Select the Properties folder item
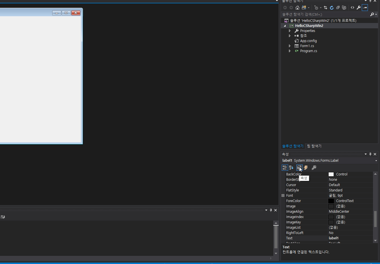The width and height of the screenshot is (380, 264). click(x=308, y=31)
